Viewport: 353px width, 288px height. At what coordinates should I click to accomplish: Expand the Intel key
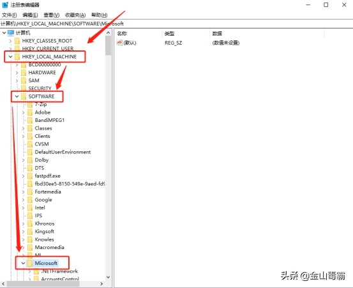click(23, 208)
